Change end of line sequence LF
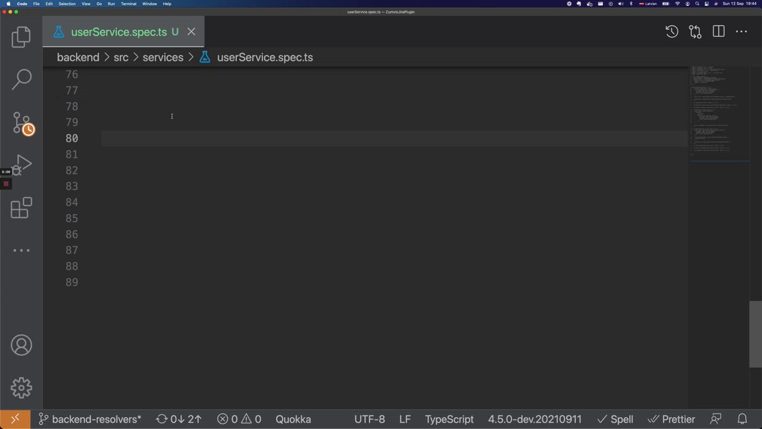The image size is (762, 429). pyautogui.click(x=405, y=419)
